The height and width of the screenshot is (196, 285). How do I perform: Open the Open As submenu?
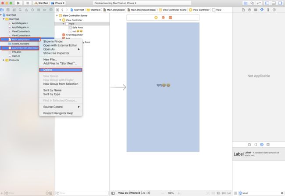61,49
